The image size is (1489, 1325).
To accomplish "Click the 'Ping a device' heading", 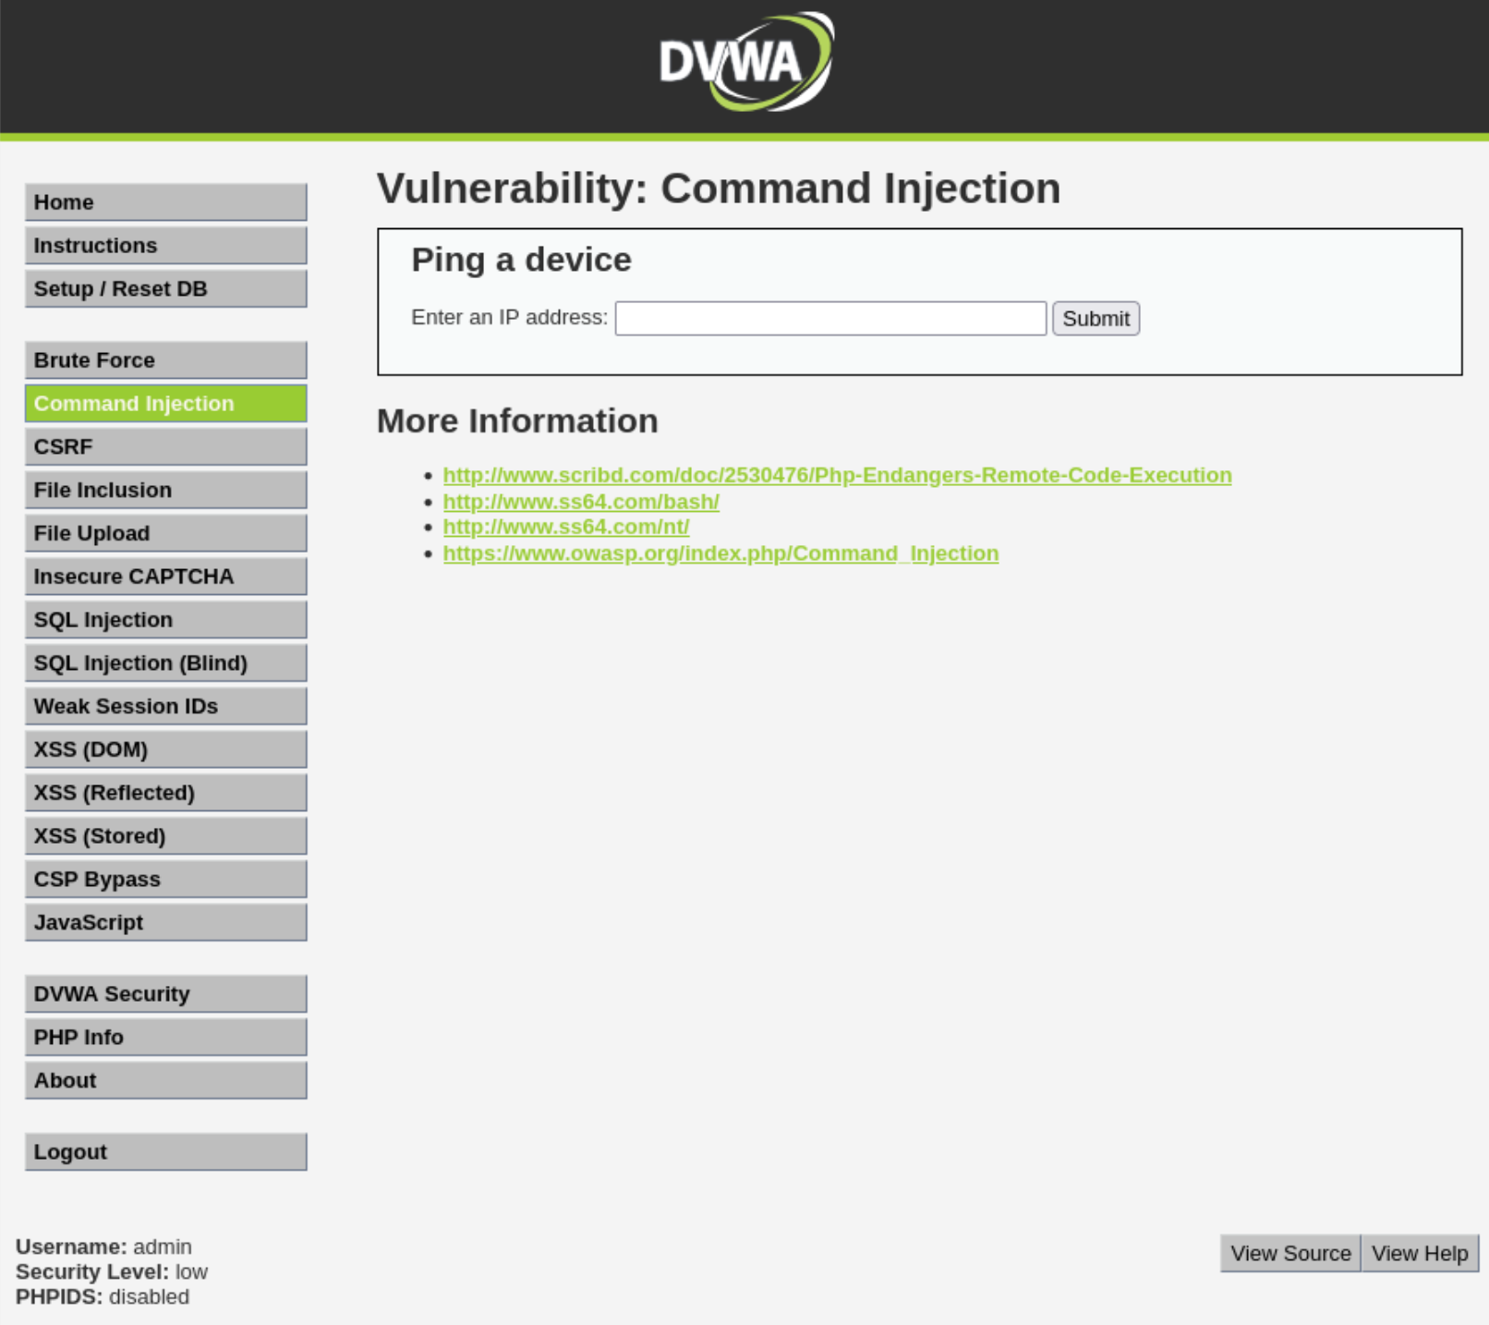I will click(521, 260).
